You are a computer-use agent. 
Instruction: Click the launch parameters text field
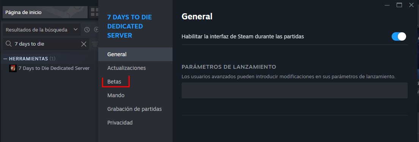(x=295, y=90)
